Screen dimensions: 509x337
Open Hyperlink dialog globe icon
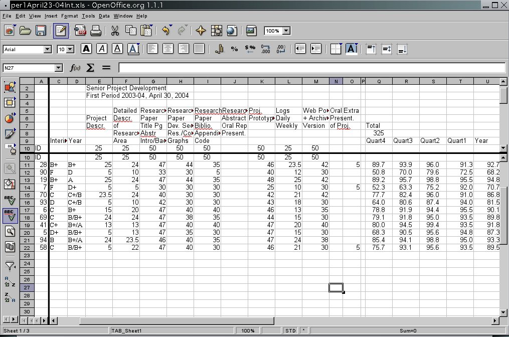pos(232,31)
